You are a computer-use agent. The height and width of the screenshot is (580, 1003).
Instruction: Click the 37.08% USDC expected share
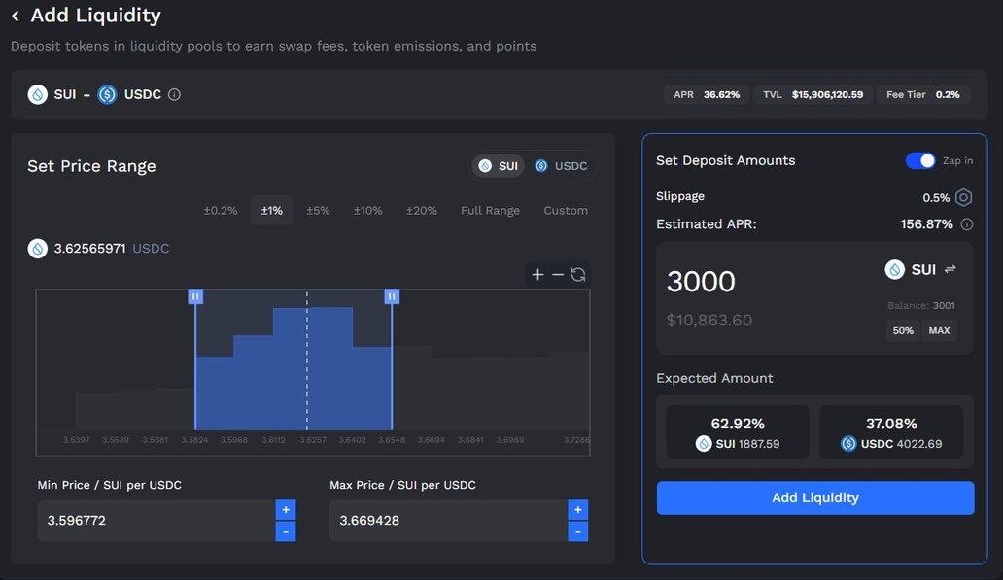[891, 424]
